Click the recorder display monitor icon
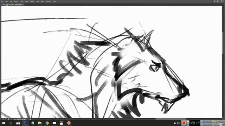Screen dimensions: 225x126 coord(221,125)
